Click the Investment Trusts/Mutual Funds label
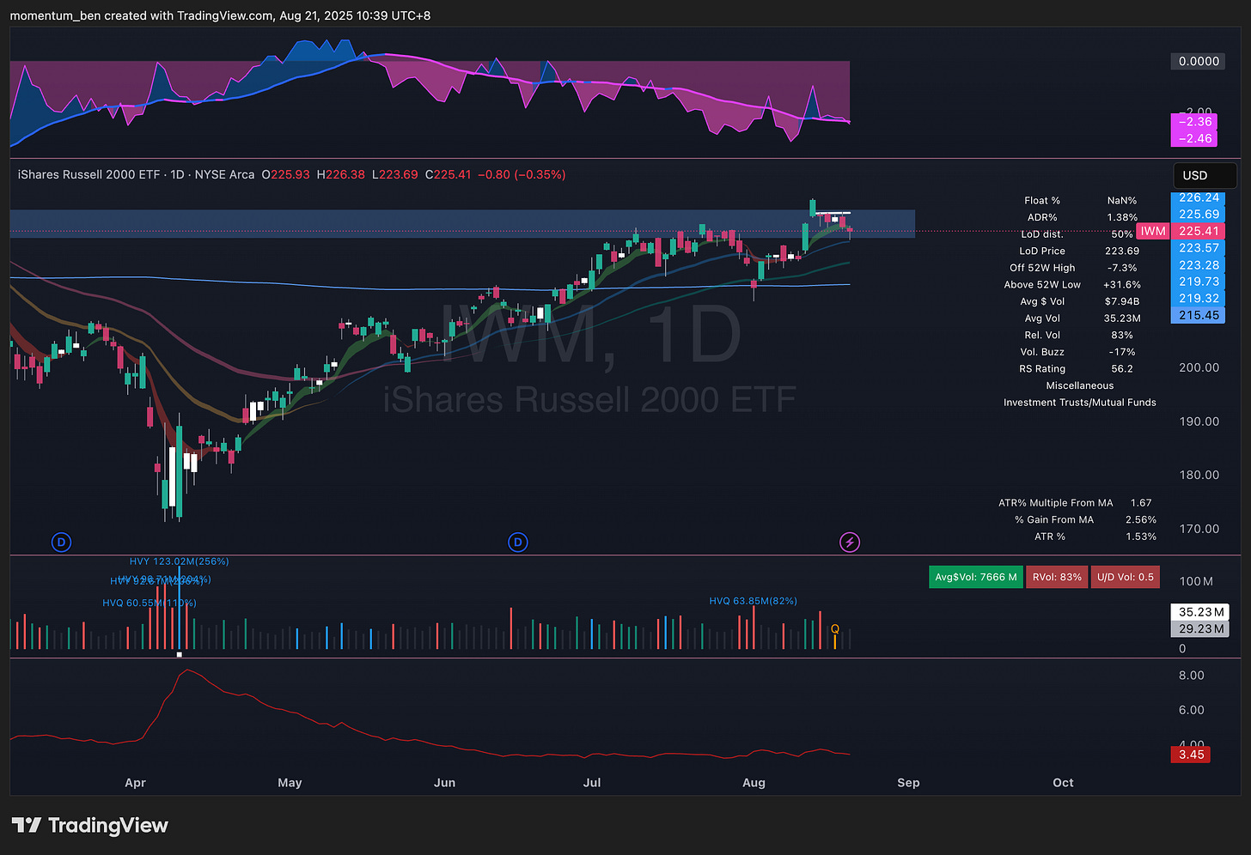 tap(1080, 402)
